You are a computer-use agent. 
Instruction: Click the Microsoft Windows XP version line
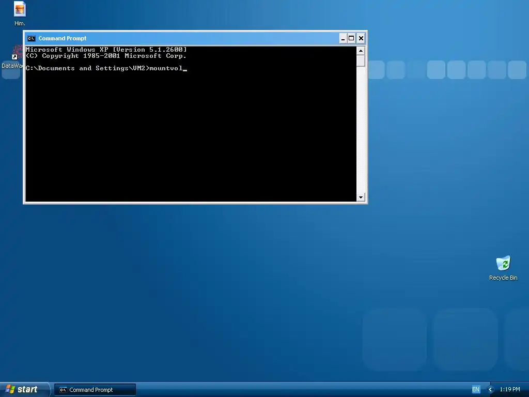106,50
